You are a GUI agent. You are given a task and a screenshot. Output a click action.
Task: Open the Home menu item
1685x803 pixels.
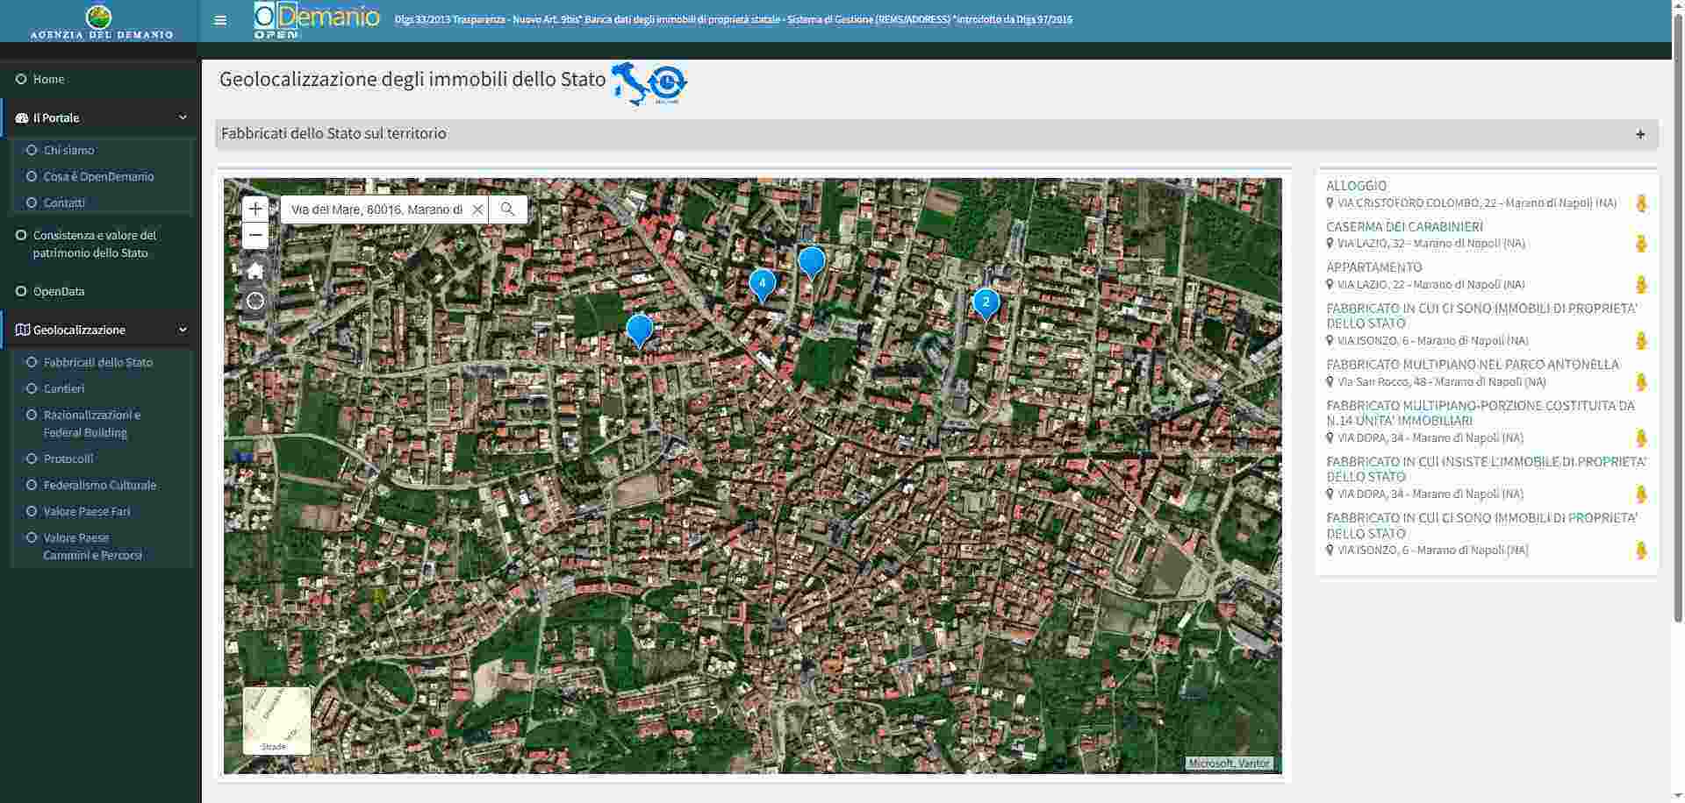[48, 79]
